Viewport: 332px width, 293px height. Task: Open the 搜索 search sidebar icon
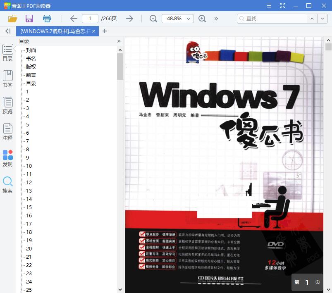7,185
